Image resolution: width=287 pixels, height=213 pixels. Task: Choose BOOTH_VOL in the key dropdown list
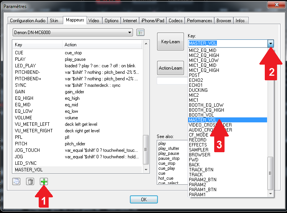[201, 115]
